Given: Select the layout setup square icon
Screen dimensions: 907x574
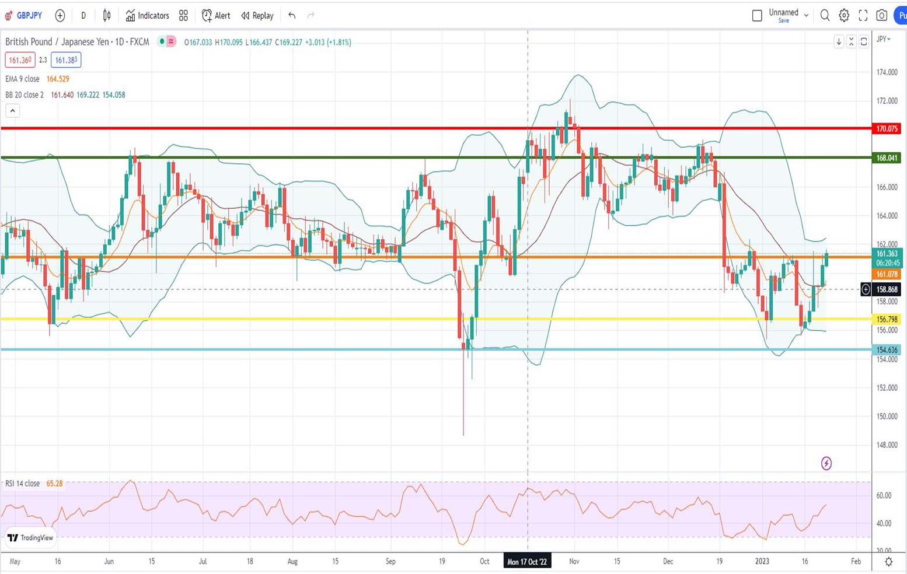Looking at the screenshot, I should pos(757,16).
